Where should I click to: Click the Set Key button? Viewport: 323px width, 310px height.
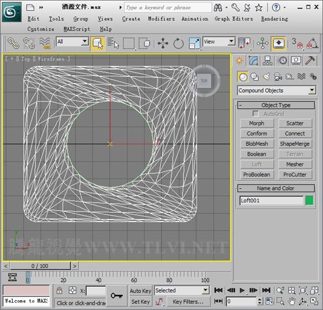point(140,302)
